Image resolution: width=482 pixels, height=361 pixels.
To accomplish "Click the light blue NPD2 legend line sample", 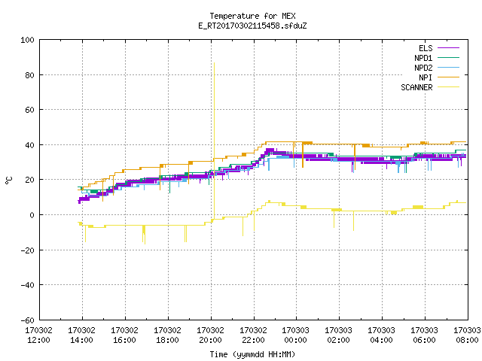I will pyautogui.click(x=449, y=68).
